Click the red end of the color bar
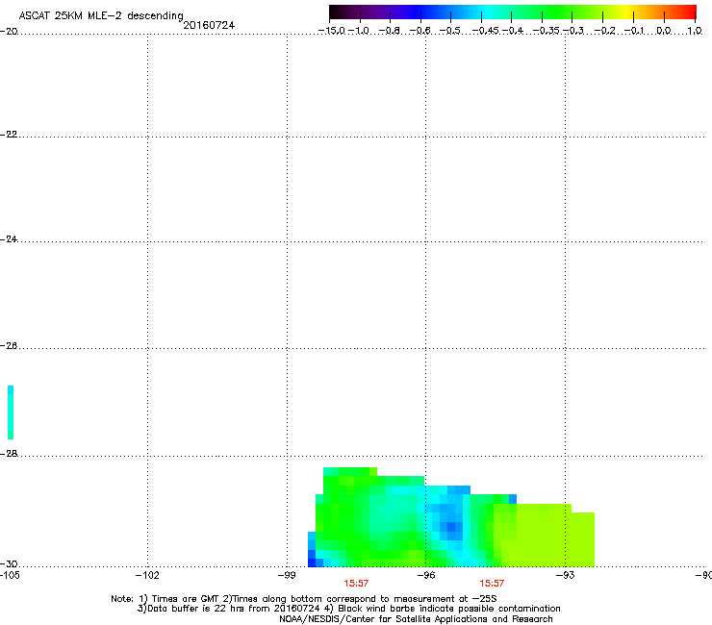Viewport: 712px width, 625px height. coord(688,12)
